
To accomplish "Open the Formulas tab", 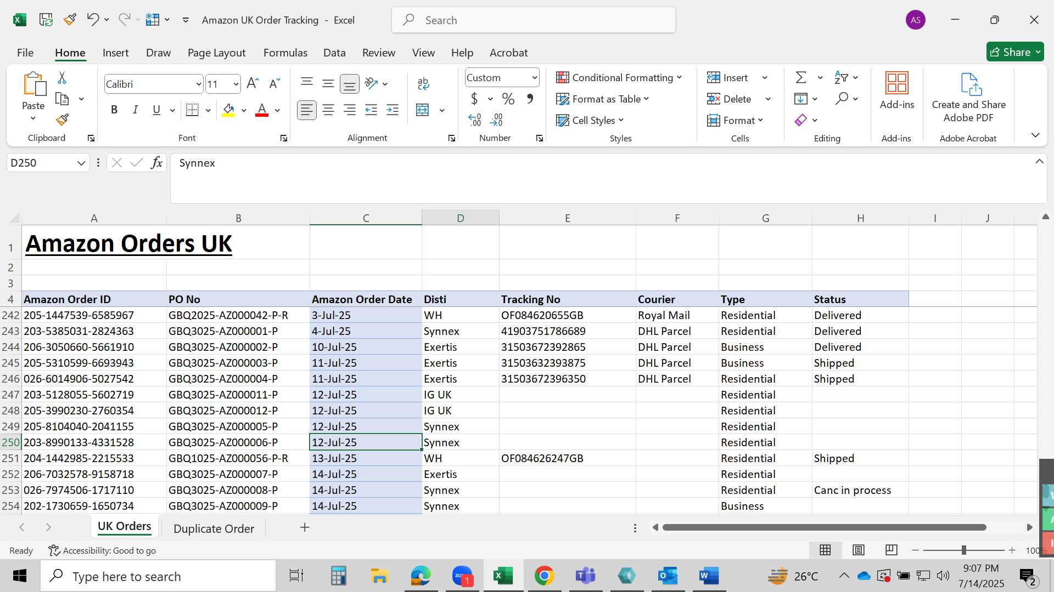I will (x=285, y=53).
